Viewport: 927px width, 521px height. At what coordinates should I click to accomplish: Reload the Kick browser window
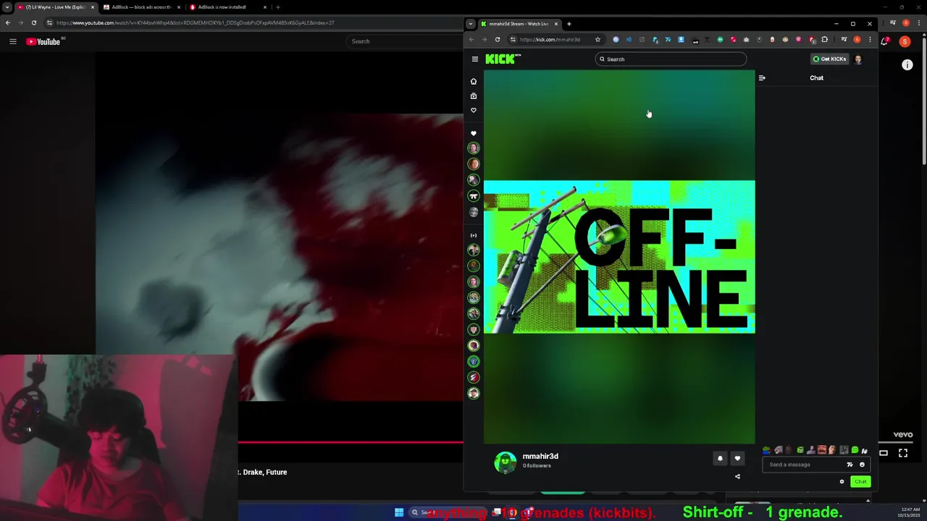[x=498, y=40]
